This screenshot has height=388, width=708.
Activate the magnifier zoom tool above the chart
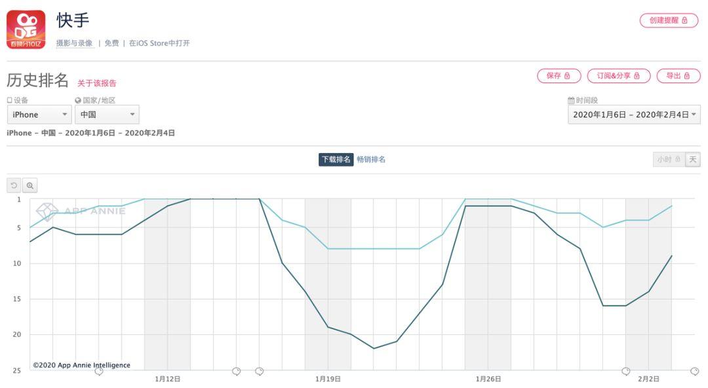[29, 185]
